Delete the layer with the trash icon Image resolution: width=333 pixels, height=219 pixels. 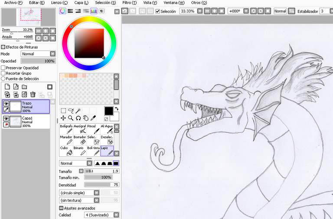33,95
